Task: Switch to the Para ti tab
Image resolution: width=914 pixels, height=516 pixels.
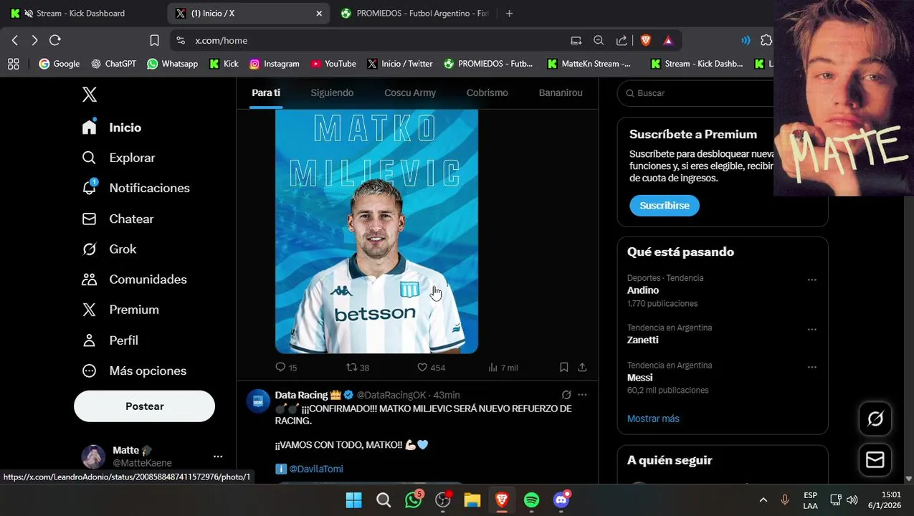Action: pos(266,92)
